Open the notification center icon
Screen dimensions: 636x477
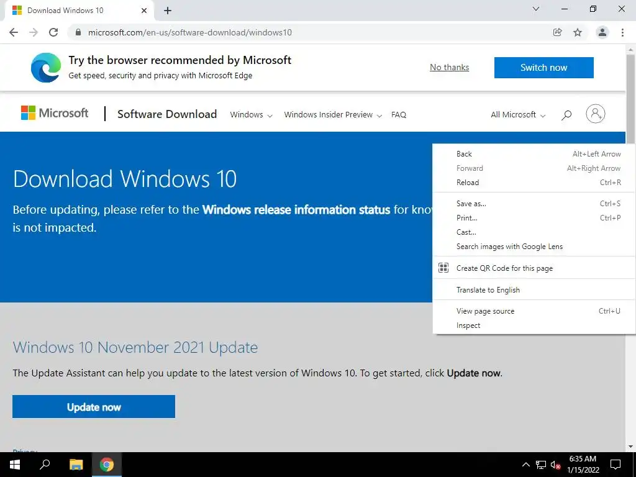(x=616, y=465)
